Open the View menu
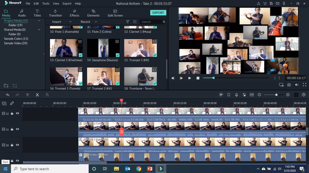The image size is (309, 173). point(56,4)
